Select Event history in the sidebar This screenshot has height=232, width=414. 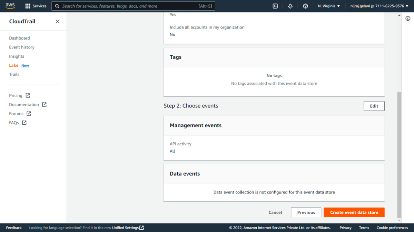click(x=21, y=47)
